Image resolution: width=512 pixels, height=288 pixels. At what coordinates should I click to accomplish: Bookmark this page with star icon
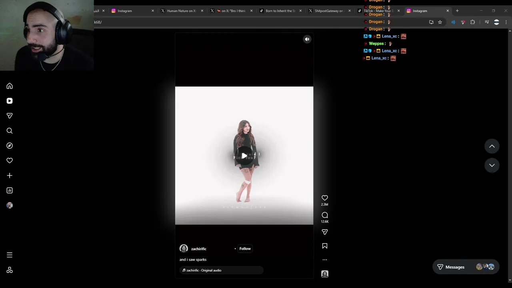tap(440, 22)
